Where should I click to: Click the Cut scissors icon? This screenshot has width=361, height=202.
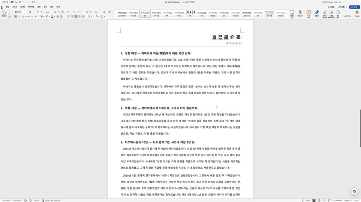point(9,11)
